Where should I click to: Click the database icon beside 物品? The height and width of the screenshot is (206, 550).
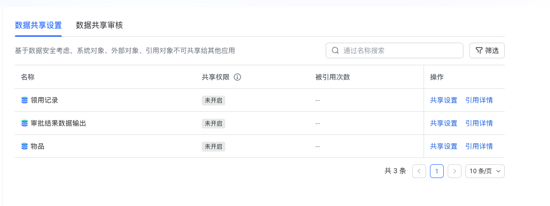25,146
